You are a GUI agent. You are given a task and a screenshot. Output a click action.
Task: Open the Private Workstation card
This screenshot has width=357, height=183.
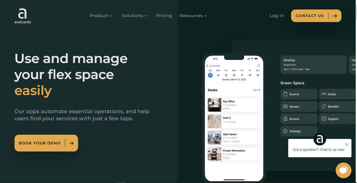click(x=234, y=154)
